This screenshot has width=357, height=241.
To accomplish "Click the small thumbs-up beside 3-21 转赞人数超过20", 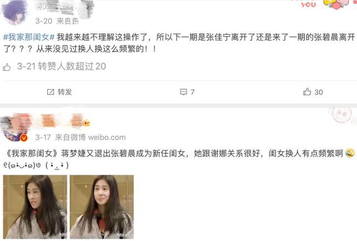I will [x=7, y=67].
